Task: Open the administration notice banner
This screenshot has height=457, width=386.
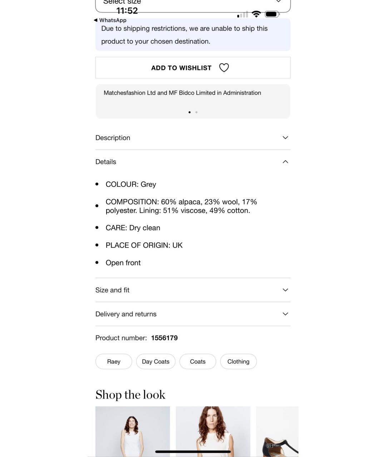Action: [193, 101]
